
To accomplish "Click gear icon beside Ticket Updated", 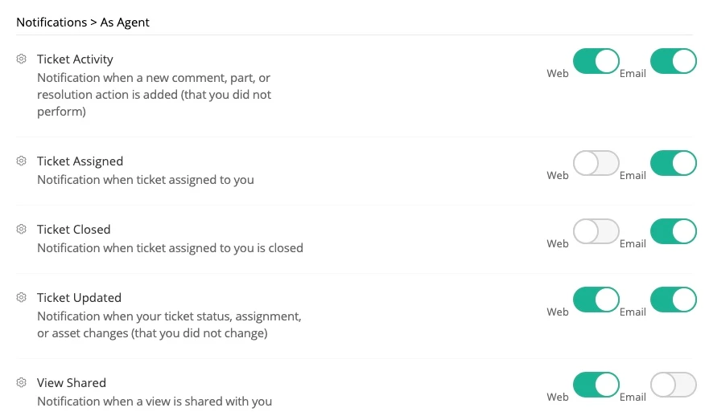I will click(x=22, y=298).
